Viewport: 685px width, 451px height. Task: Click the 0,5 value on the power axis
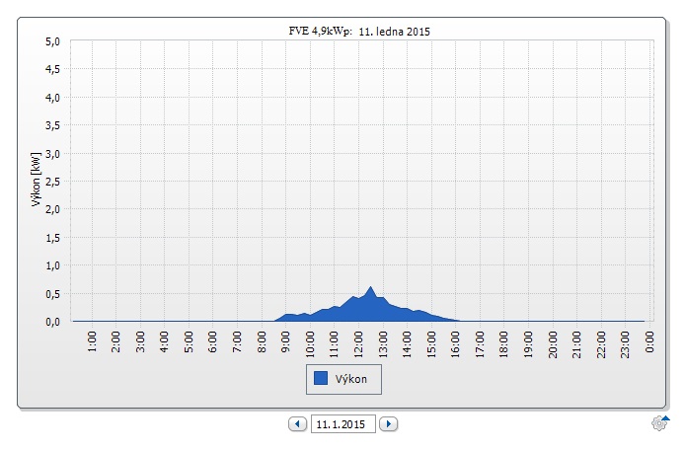[x=53, y=293]
